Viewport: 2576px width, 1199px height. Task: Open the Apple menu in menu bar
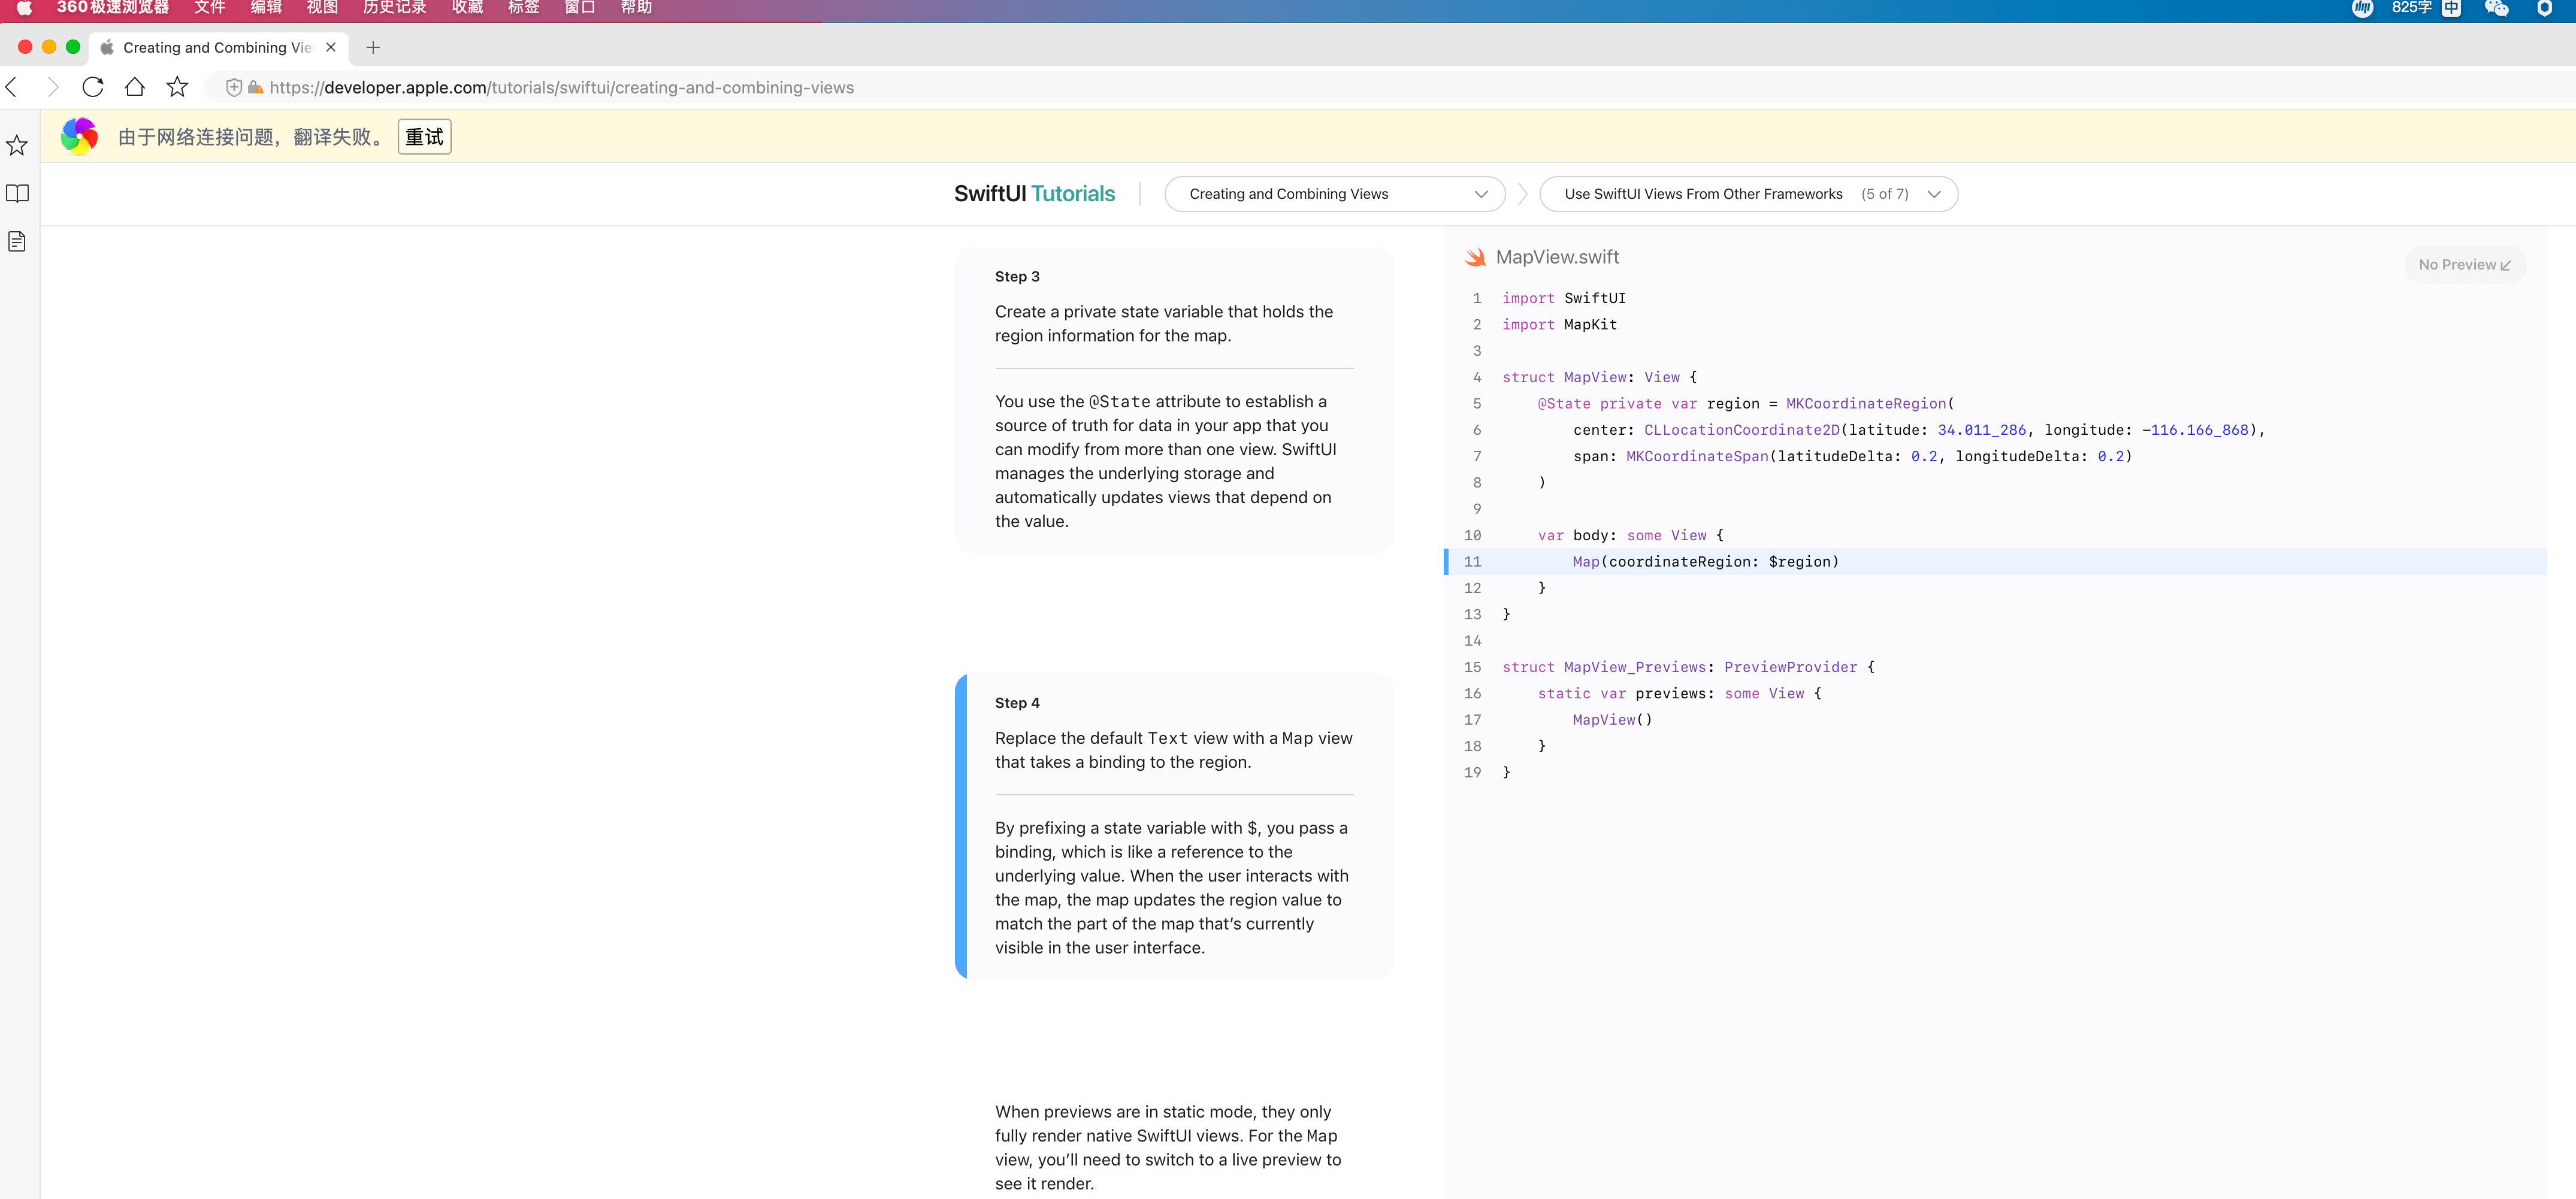click(x=24, y=8)
